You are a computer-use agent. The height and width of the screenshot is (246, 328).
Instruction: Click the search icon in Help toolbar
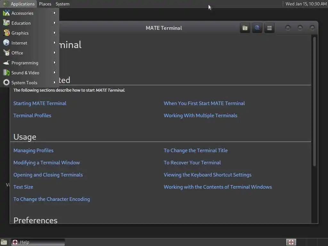coord(257,28)
